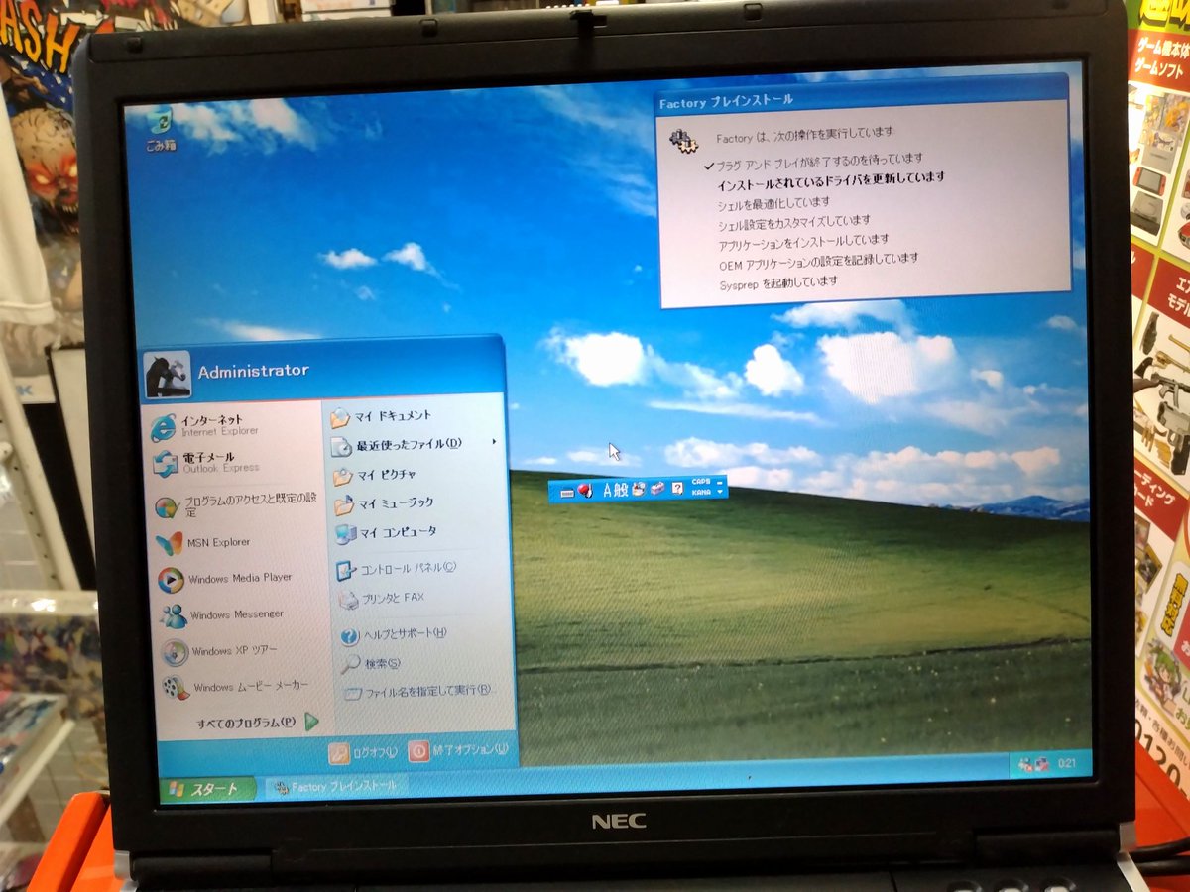Click the Administrator user name

[253, 371]
